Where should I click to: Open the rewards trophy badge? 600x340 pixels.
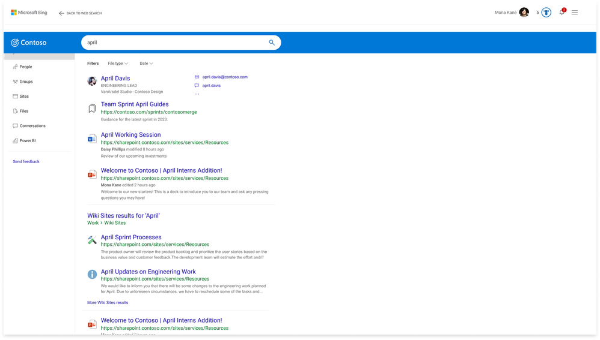tap(546, 13)
